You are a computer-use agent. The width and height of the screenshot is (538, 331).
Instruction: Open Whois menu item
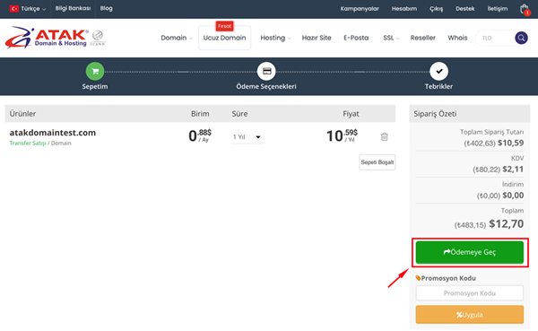457,38
